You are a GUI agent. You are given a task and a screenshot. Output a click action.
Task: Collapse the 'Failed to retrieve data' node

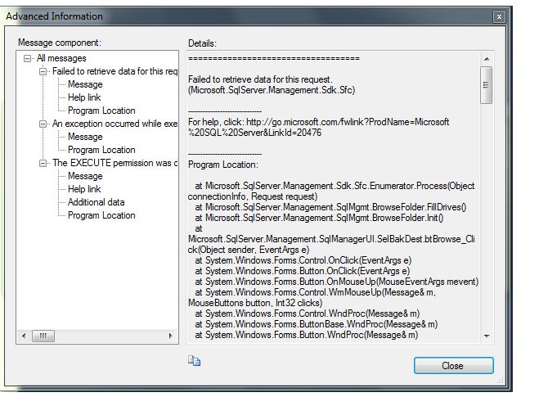[x=43, y=71]
